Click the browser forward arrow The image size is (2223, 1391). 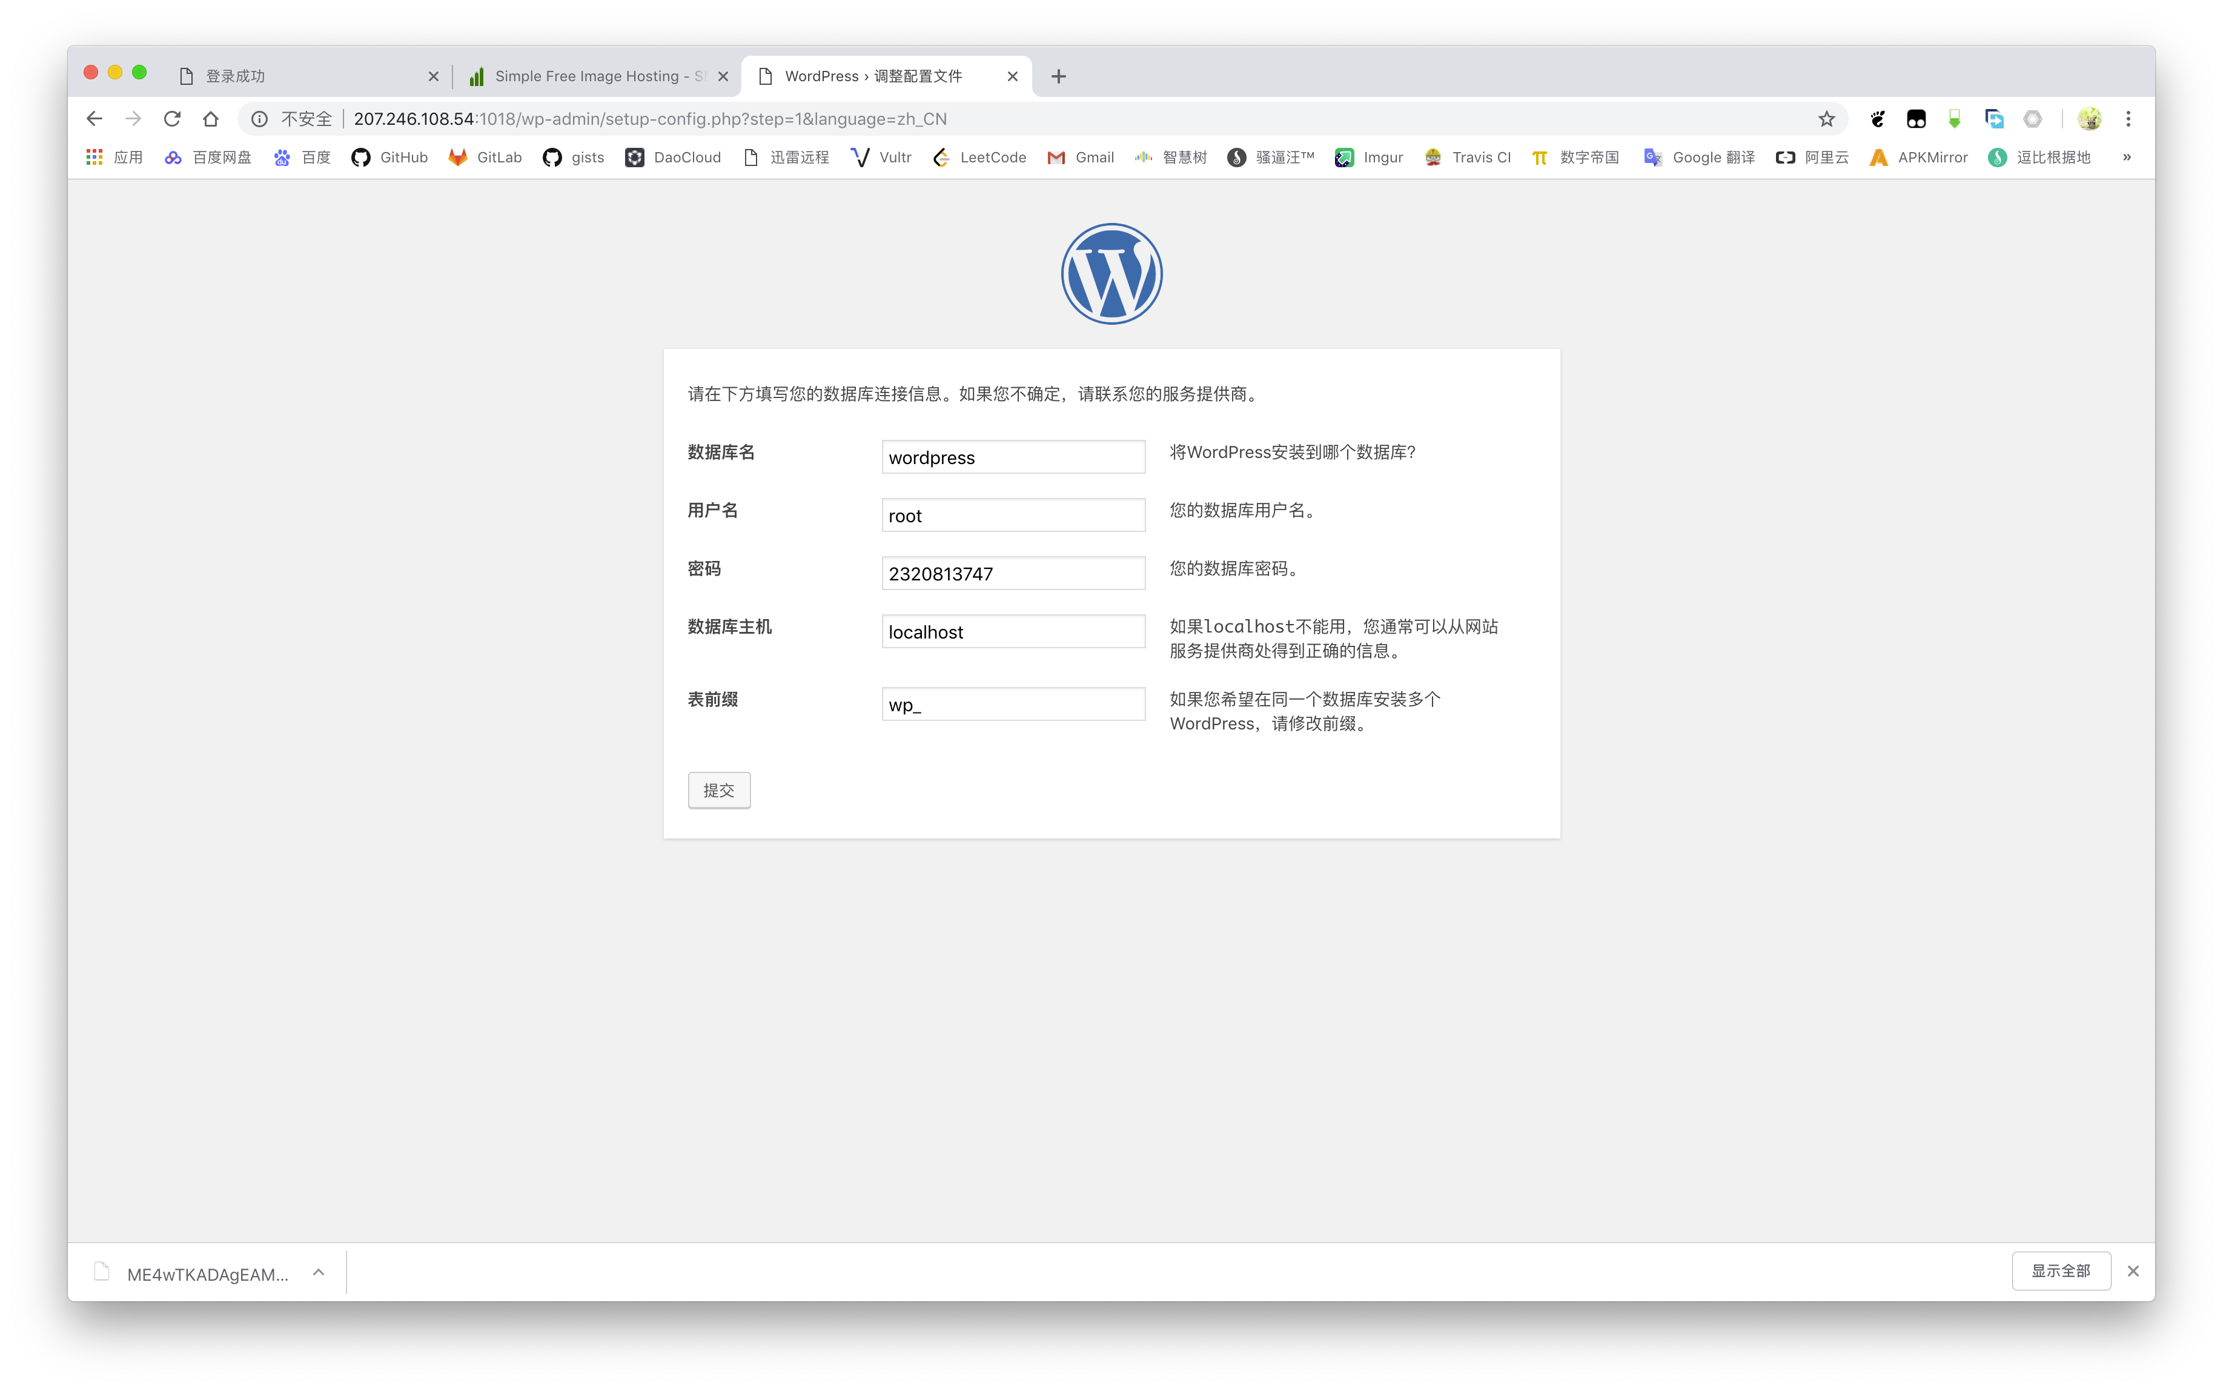[x=133, y=119]
